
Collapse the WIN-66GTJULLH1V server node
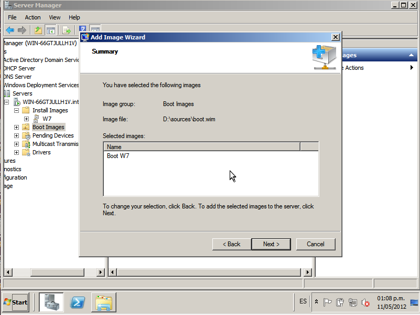pos(7,102)
